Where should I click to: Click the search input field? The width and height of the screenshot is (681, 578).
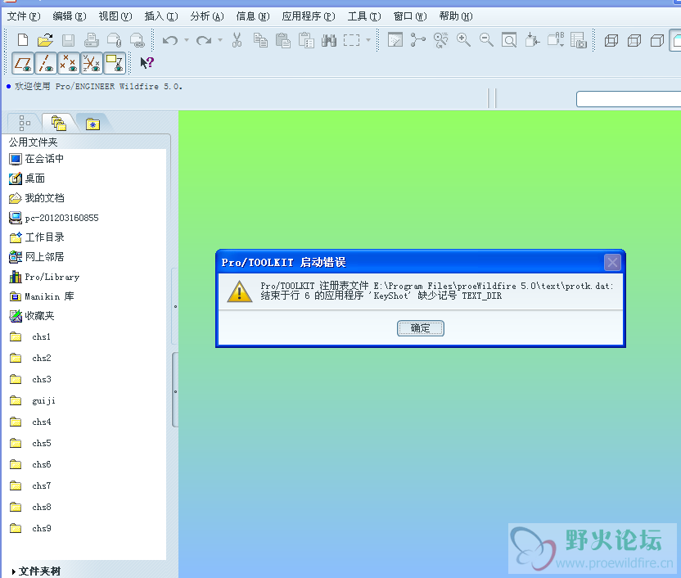tap(629, 99)
